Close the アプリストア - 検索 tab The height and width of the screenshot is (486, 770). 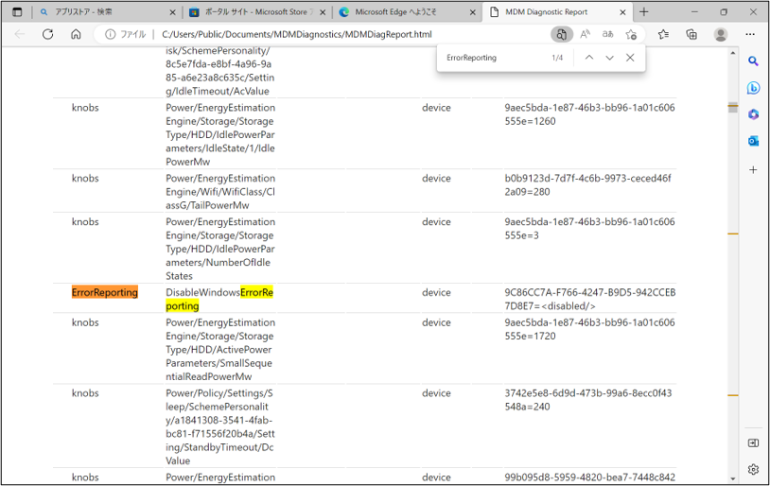[x=172, y=12]
